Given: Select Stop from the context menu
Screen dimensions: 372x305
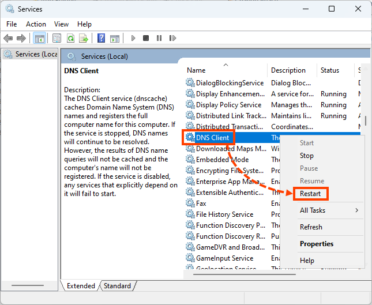Looking at the screenshot, I should 307,156.
